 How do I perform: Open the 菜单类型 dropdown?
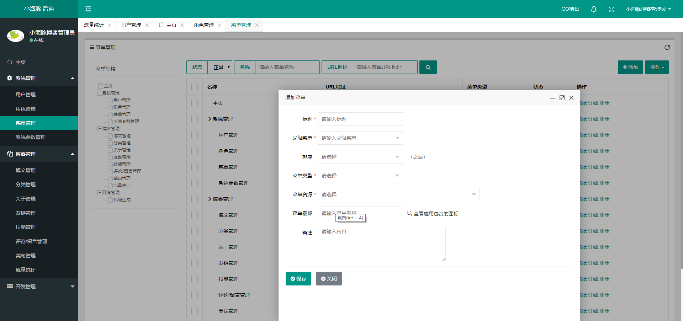(x=360, y=176)
